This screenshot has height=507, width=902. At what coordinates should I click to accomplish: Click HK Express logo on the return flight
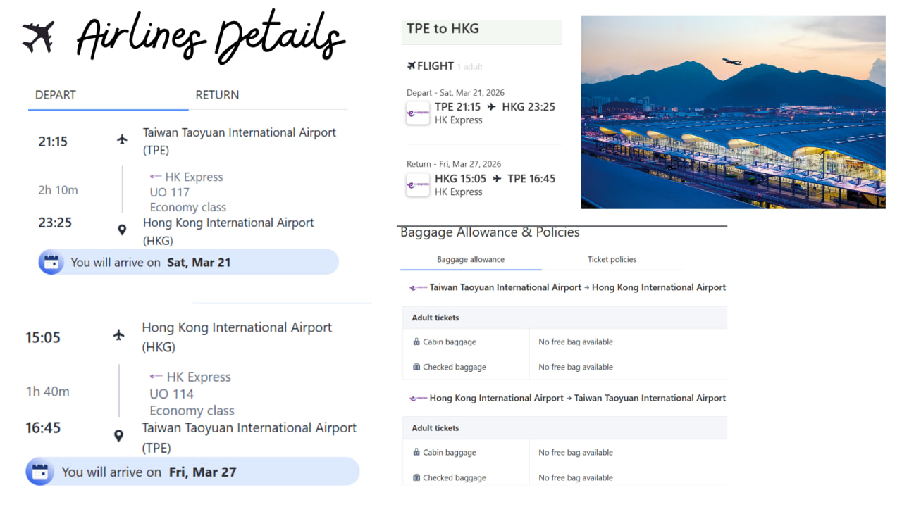click(x=418, y=185)
